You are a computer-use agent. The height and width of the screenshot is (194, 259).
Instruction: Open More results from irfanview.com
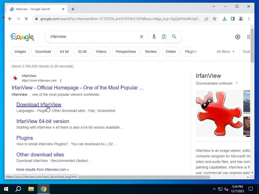[x=42, y=169]
